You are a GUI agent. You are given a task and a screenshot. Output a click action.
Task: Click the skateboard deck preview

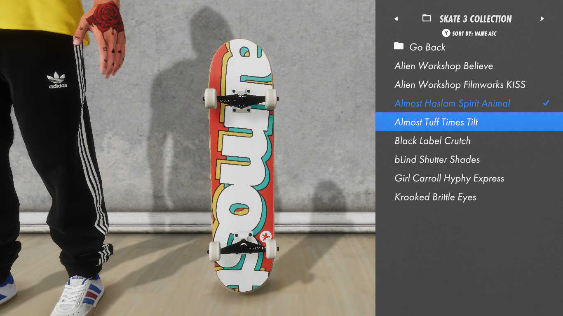(x=242, y=165)
